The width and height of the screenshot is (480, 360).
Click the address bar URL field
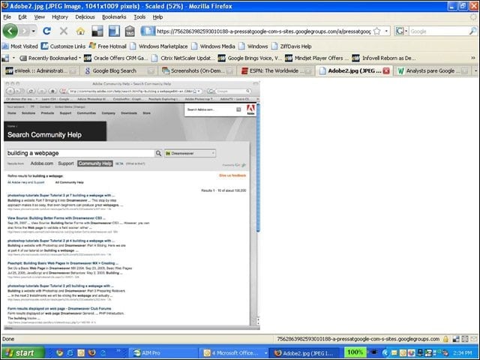point(263,31)
